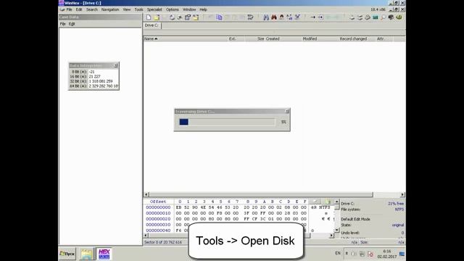Click the Пуск Start button
This screenshot has width=464, height=261.
[x=67, y=254]
